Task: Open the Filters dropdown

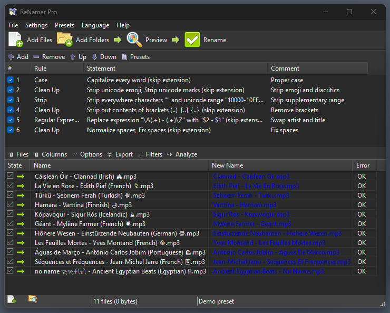Action: [x=150, y=154]
